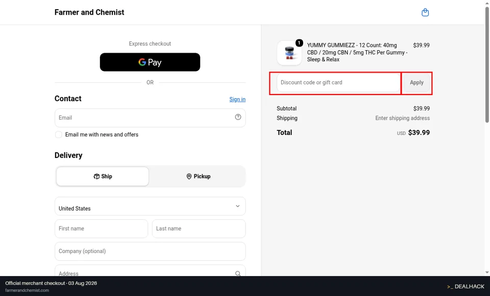Click the farmerandchemist.com text in footer
This screenshot has width=490, height=296.
[x=27, y=290]
